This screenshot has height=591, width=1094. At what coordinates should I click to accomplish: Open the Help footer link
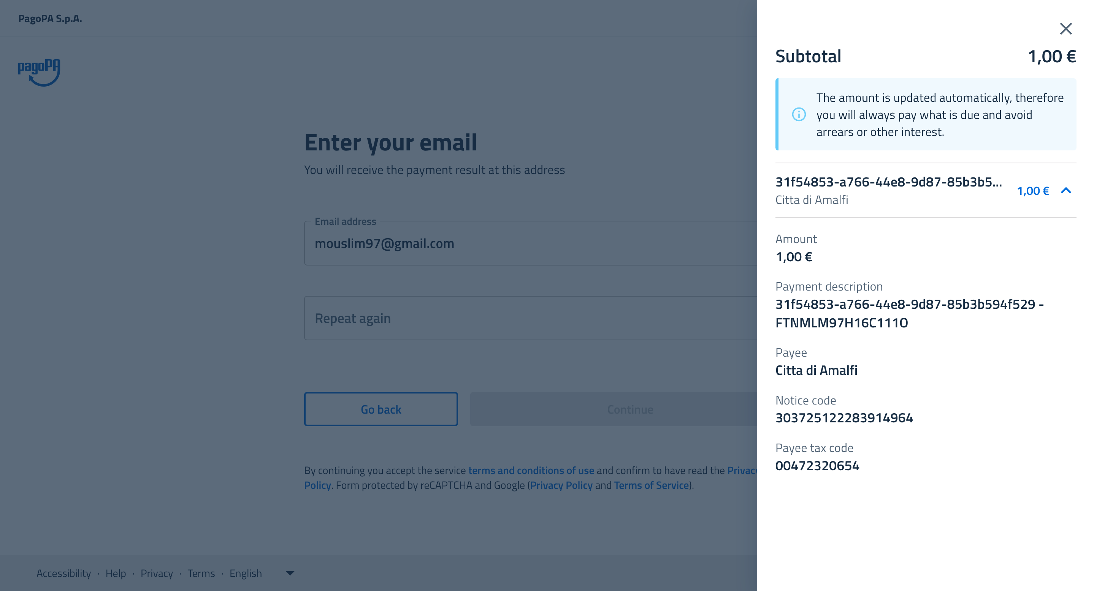[x=116, y=573]
